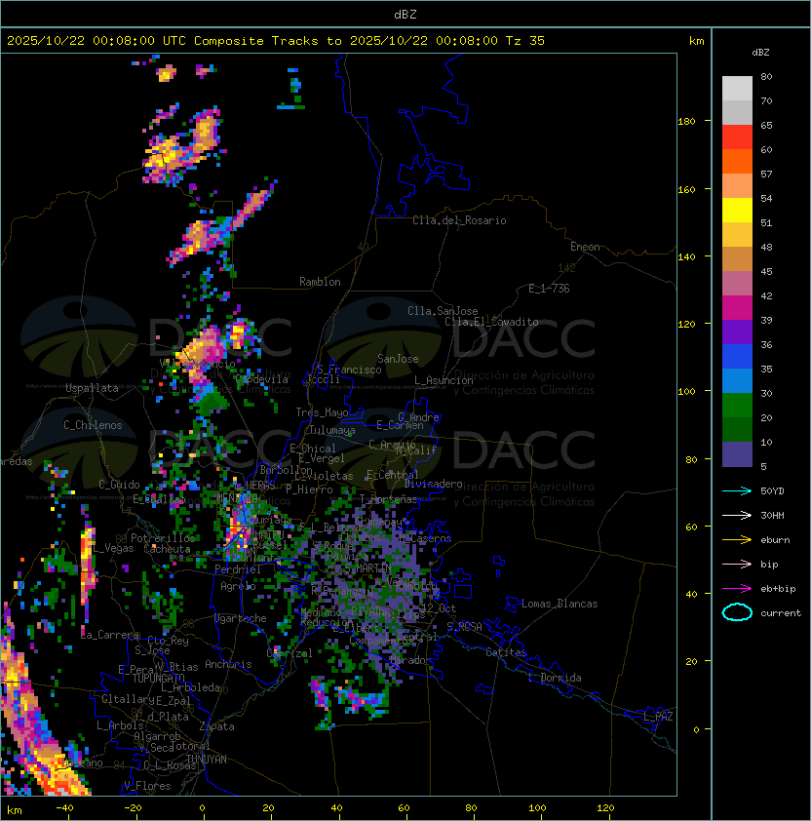This screenshot has width=811, height=821.
Task: Click the La_Carrera location label
Action: point(110,635)
